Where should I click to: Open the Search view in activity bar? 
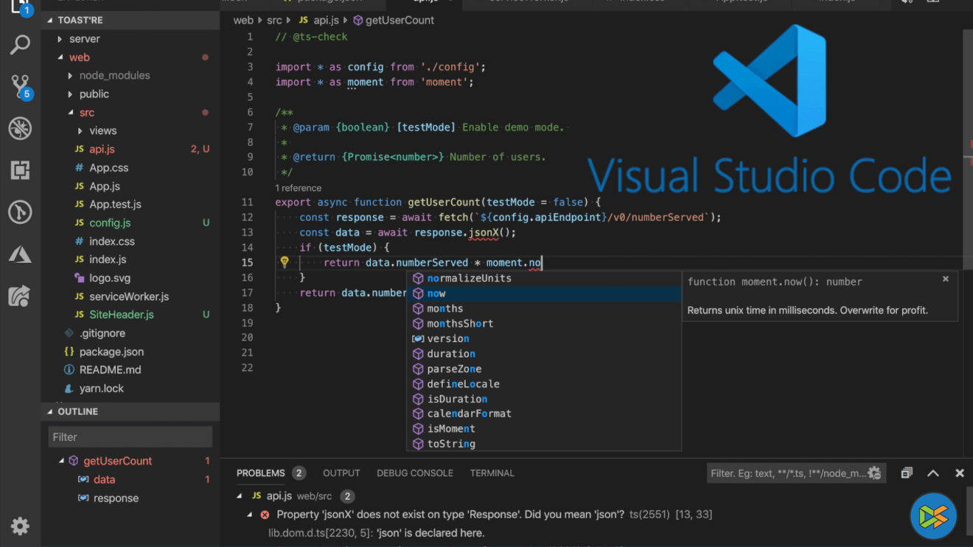coord(20,46)
